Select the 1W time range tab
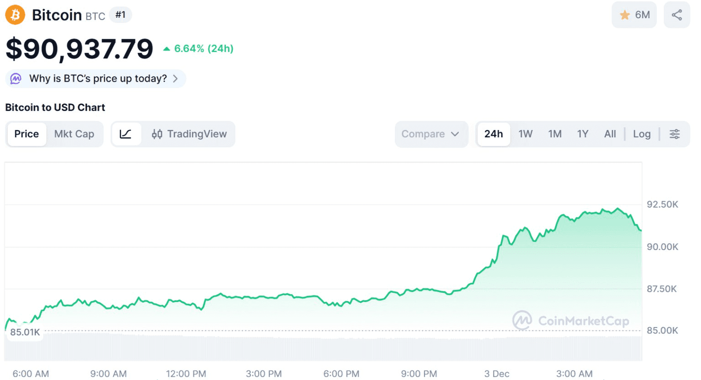This screenshot has width=701, height=380. tap(525, 134)
